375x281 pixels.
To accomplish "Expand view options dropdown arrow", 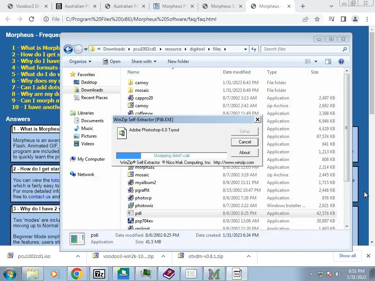I will click(x=316, y=61).
